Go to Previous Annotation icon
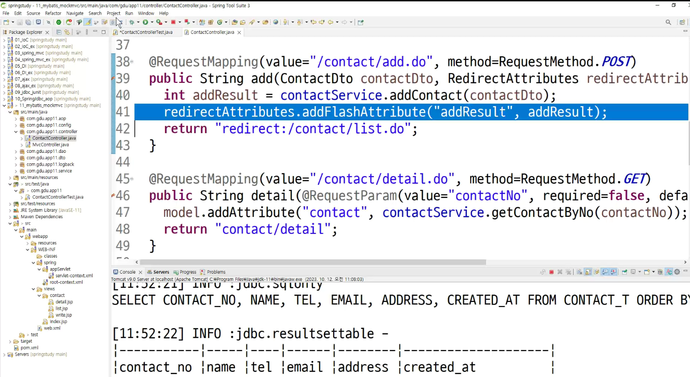 pyautogui.click(x=299, y=22)
